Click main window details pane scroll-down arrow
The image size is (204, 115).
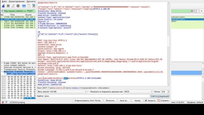coord(203,74)
